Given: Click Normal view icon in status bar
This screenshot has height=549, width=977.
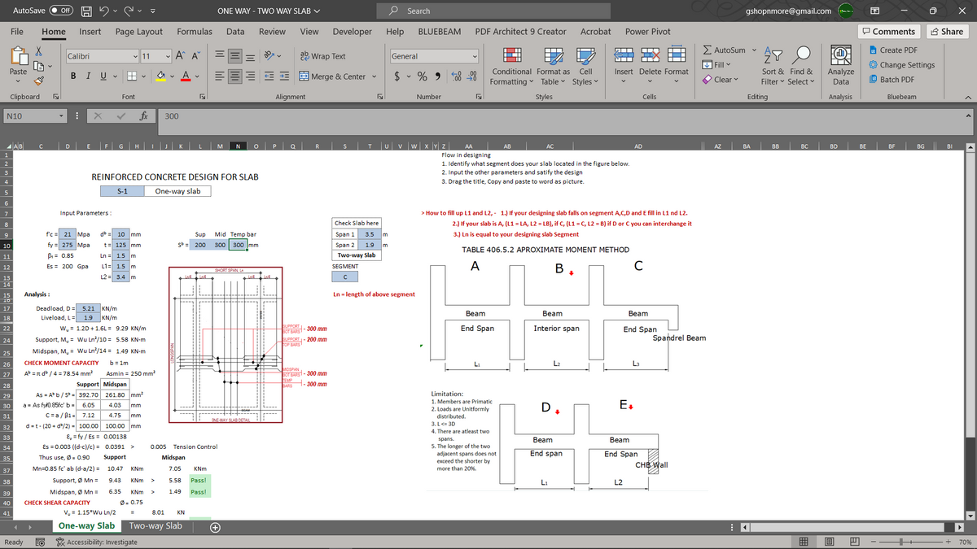Looking at the screenshot, I should [x=804, y=541].
